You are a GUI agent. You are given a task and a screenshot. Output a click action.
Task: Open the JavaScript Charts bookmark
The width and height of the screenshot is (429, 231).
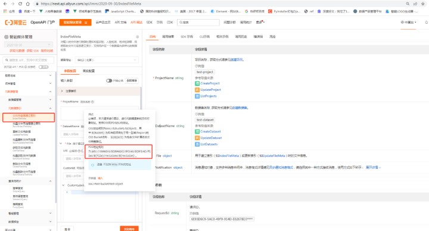click(x=120, y=11)
